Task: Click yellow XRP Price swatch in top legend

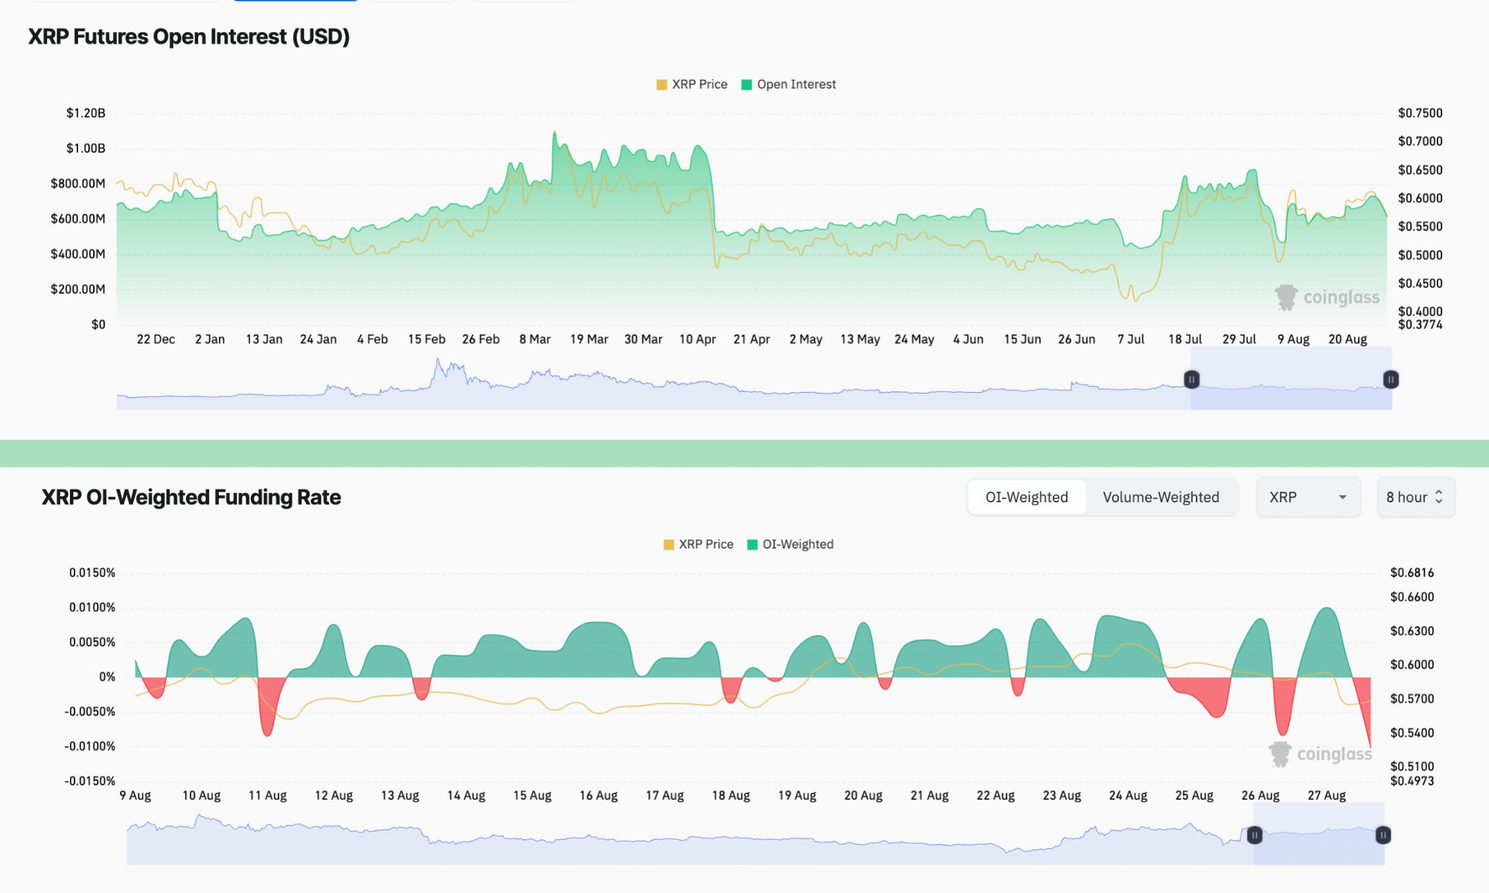Action: pos(661,85)
